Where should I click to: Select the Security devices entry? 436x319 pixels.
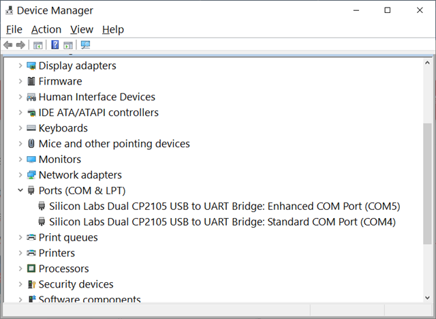[76, 284]
